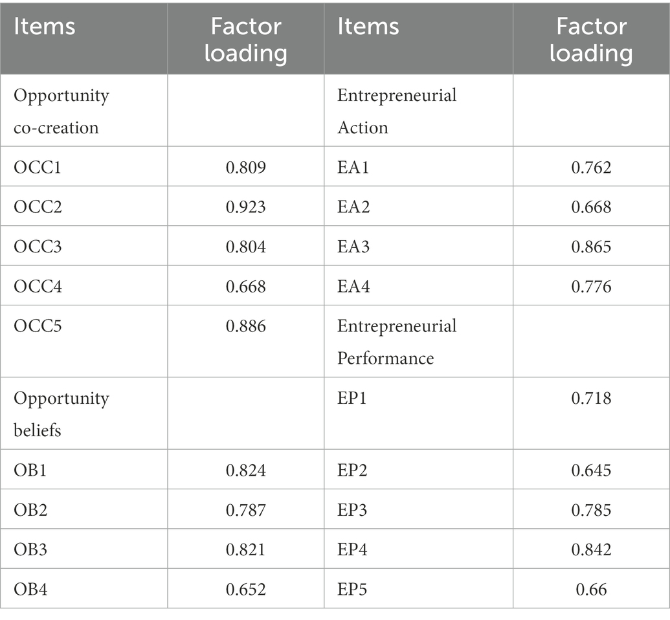Click the 0.865 loading for EA3

click(591, 247)
